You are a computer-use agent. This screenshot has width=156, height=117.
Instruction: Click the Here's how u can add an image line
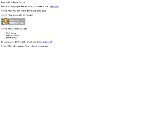pos(17,15)
